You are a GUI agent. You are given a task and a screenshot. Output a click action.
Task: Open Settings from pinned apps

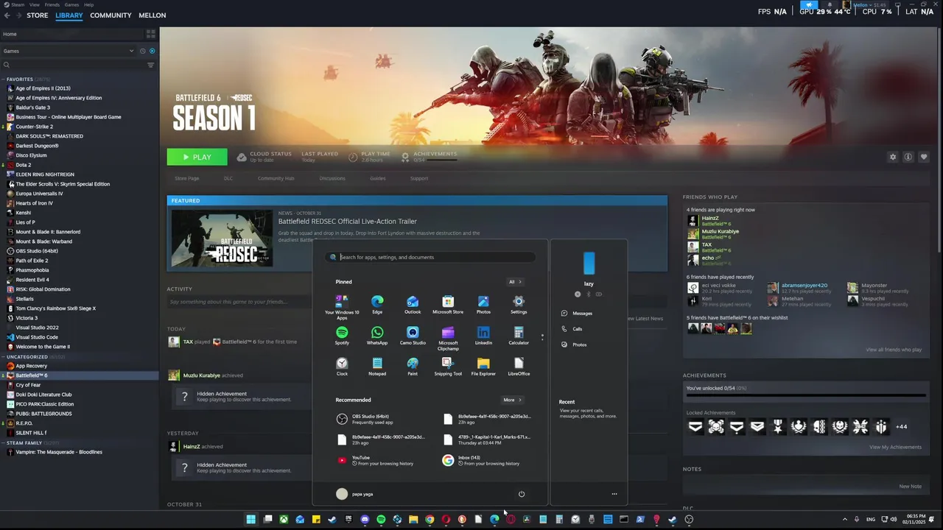click(519, 304)
